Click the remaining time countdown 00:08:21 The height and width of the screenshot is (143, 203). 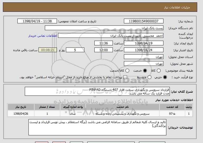tap(48, 50)
